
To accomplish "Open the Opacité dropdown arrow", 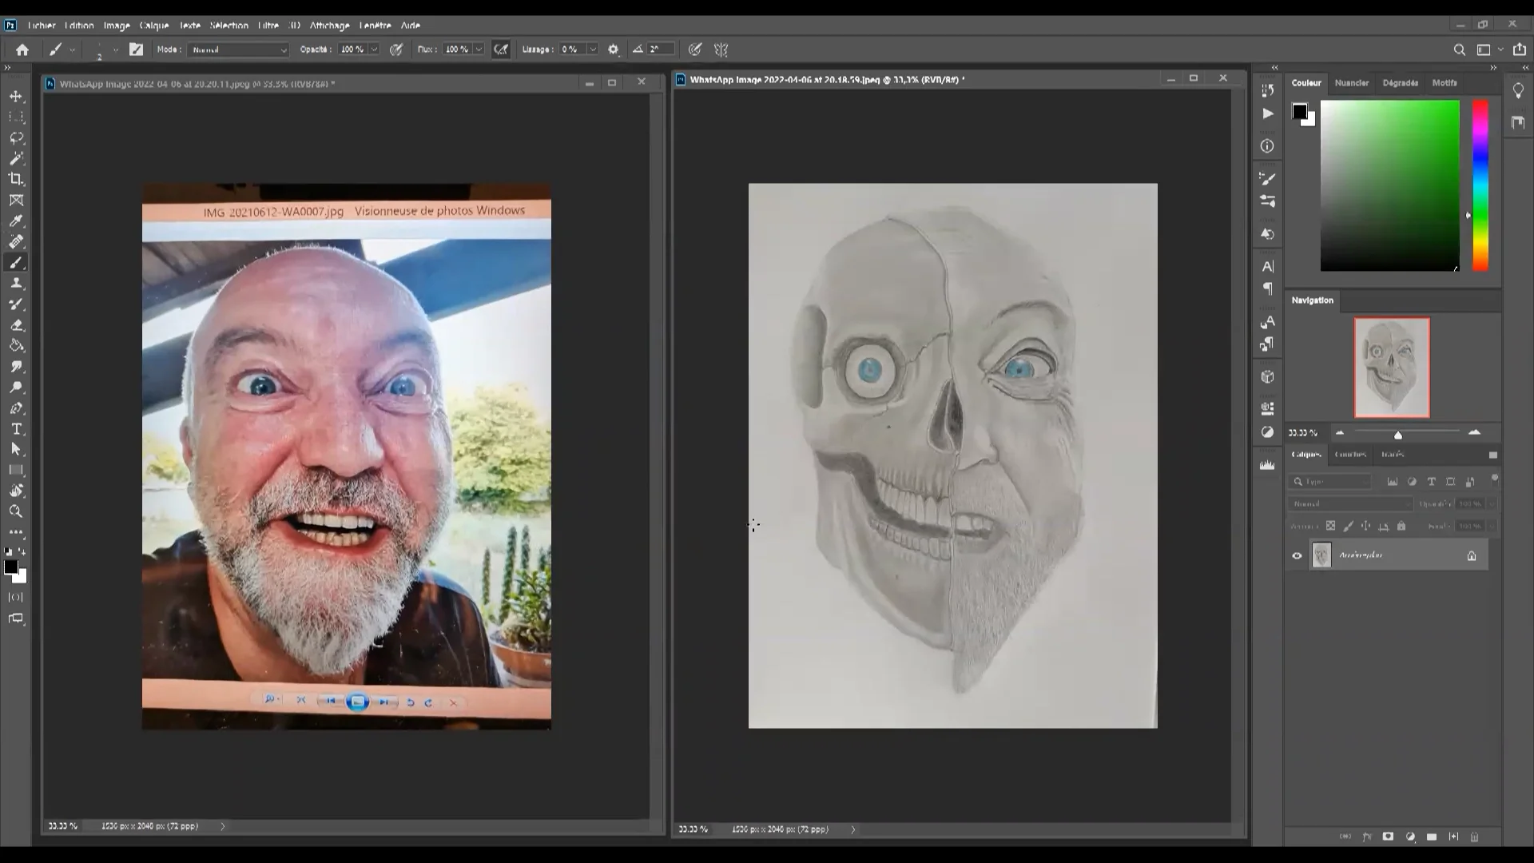I will pos(372,49).
